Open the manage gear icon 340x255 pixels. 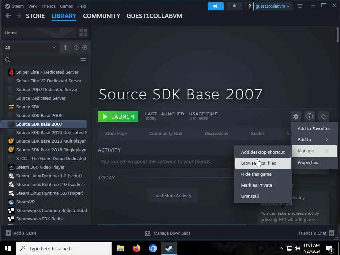click(x=296, y=117)
